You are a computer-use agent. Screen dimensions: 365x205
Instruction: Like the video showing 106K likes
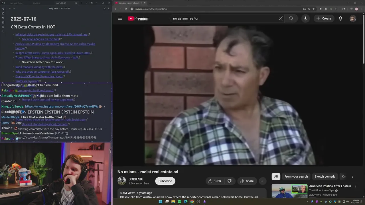click(214, 181)
